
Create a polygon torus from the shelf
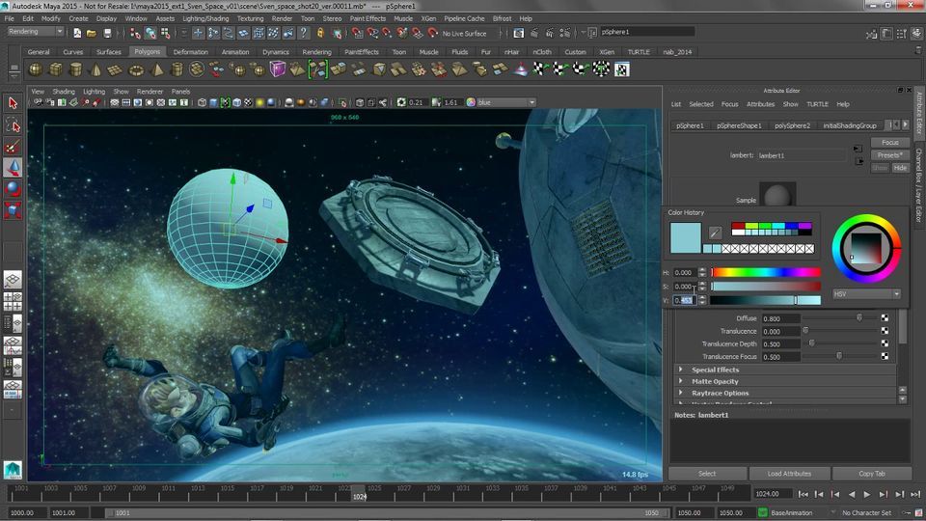[x=136, y=69]
